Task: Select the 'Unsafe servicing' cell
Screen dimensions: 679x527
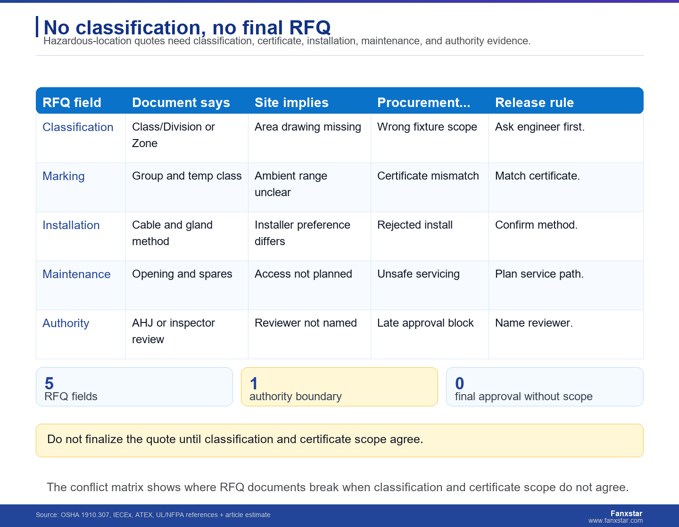Action: point(430,286)
